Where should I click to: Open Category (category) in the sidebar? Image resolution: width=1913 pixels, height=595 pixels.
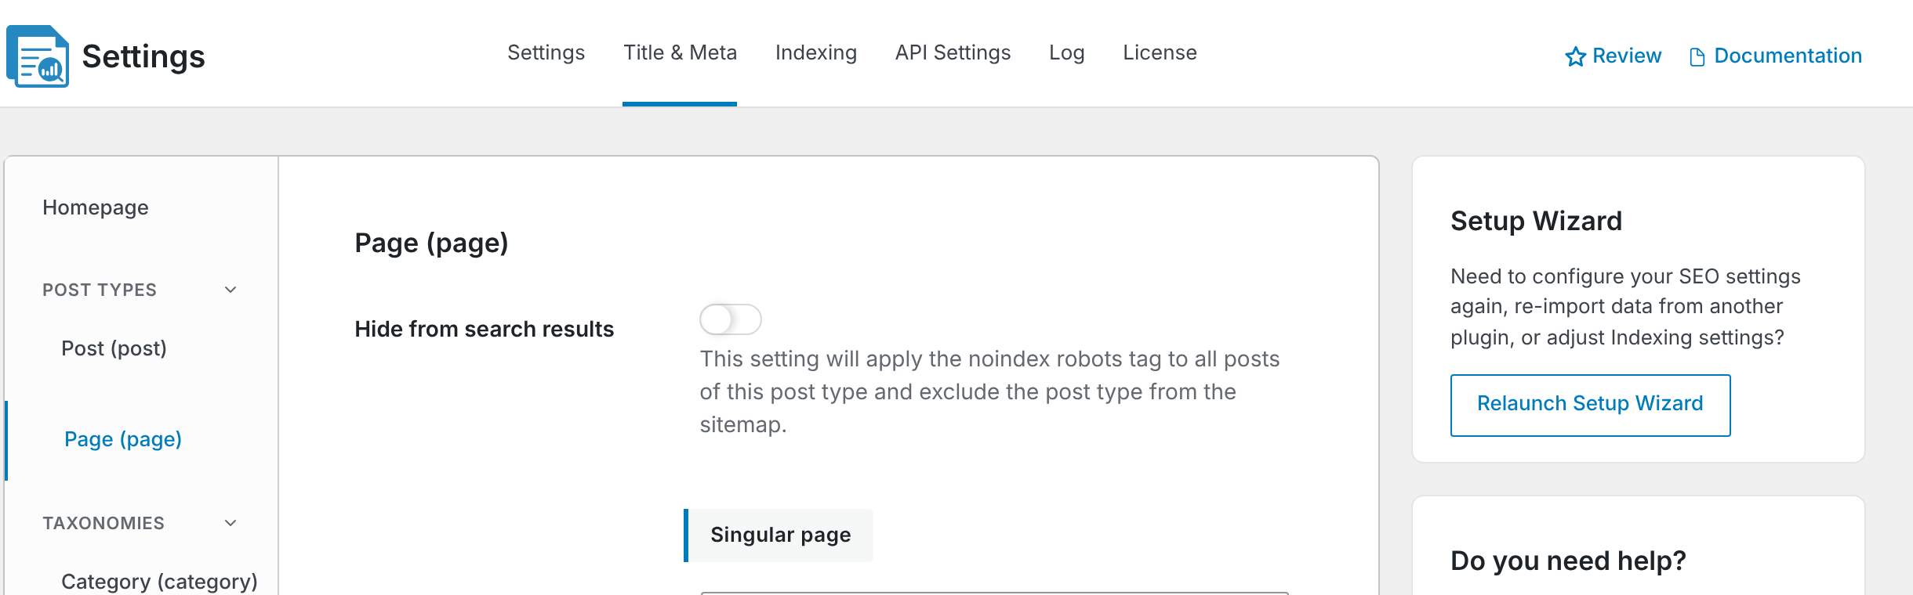159,582
